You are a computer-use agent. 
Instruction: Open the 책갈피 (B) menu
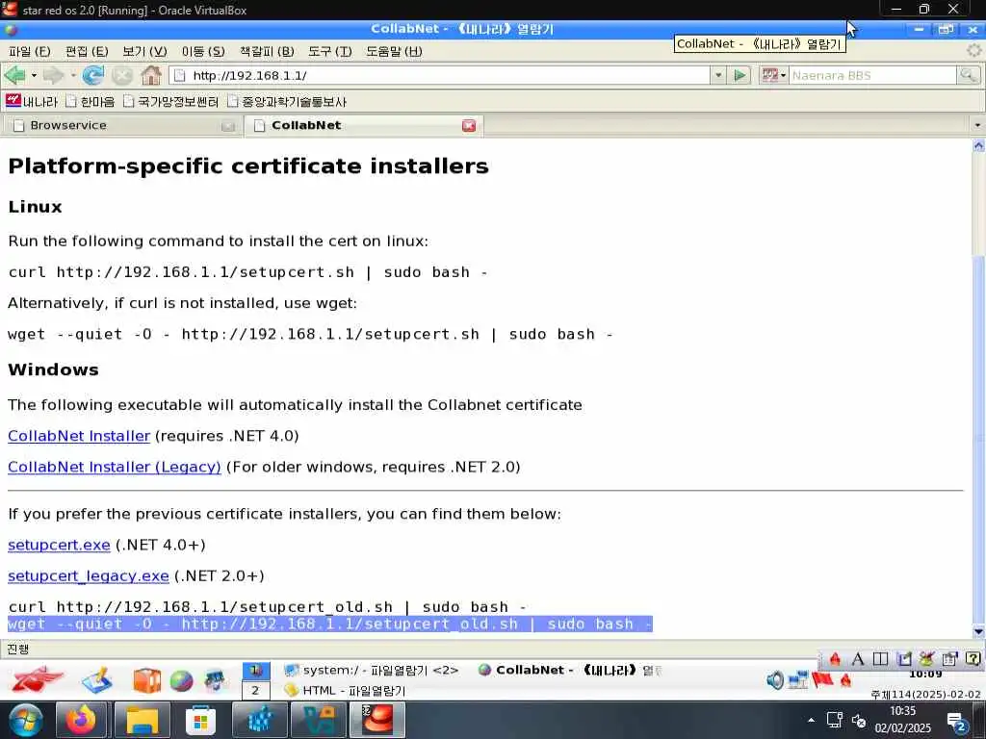click(x=267, y=52)
